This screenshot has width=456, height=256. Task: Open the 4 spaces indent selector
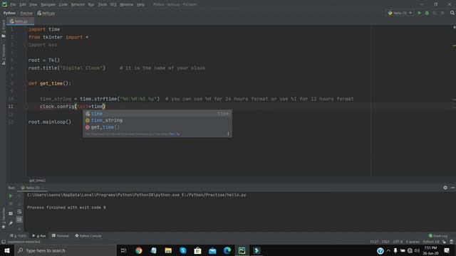point(413,242)
